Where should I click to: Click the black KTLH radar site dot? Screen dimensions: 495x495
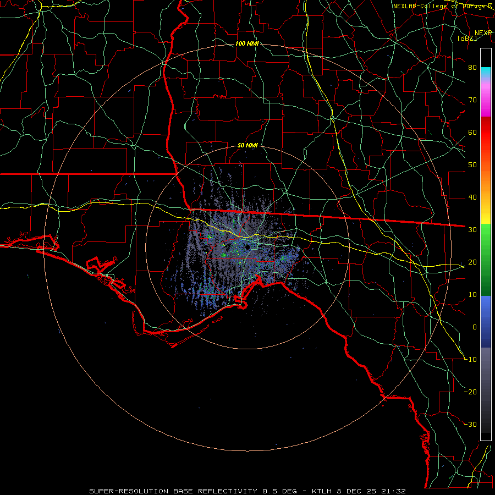tap(248, 247)
